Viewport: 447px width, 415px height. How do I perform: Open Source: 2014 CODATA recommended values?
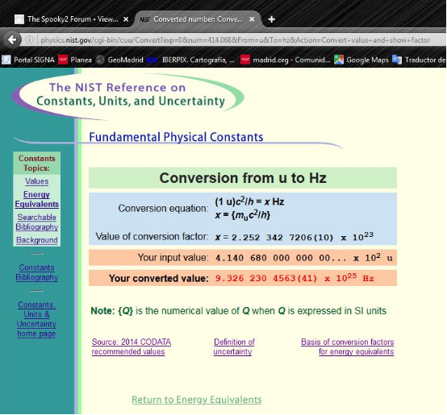click(132, 347)
